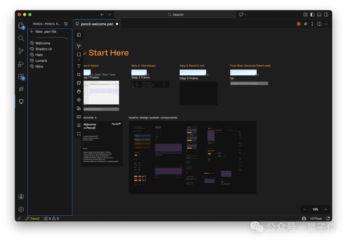Select the Text tool on canvas toolbar

[79, 66]
